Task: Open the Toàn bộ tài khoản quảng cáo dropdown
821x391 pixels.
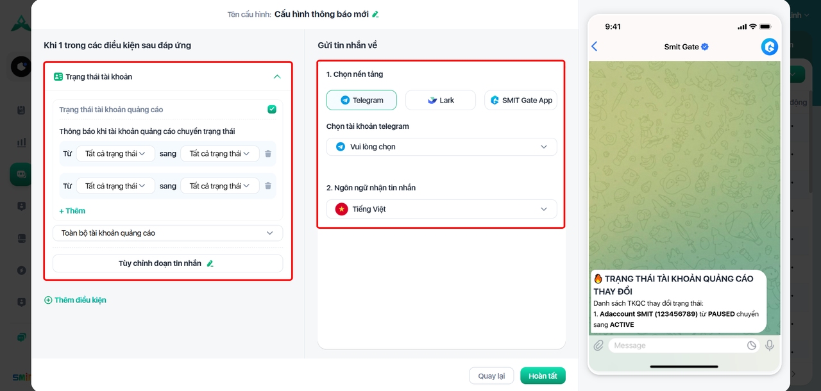Action: click(167, 233)
